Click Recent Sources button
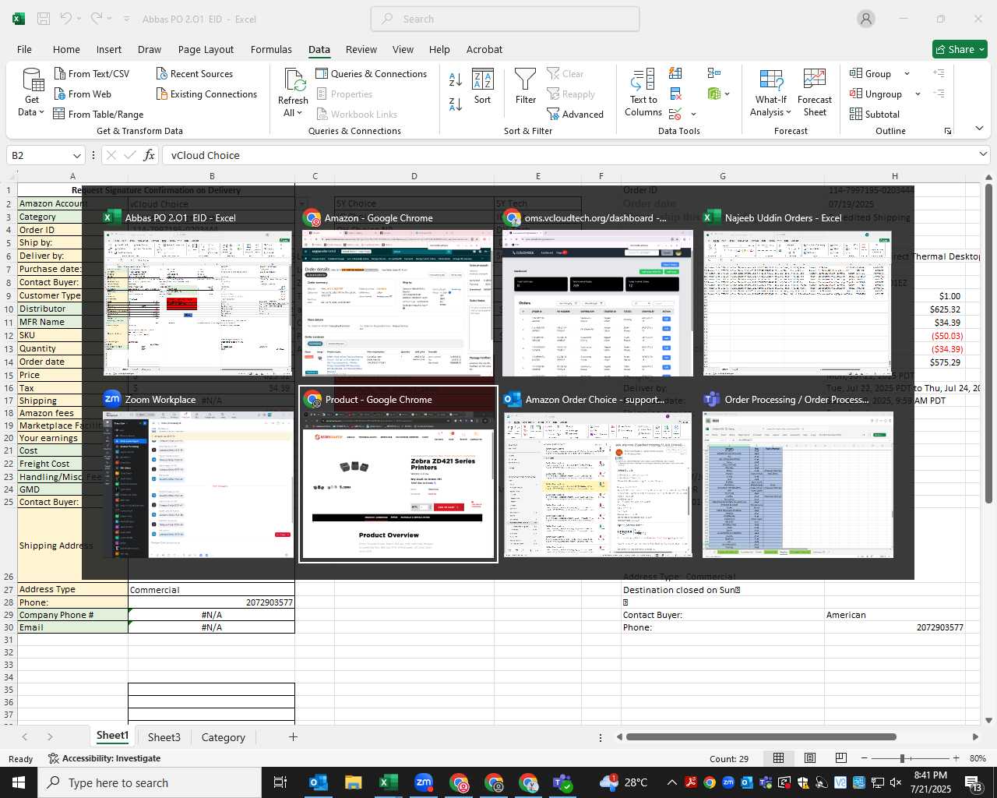This screenshot has height=798, width=997. [x=195, y=73]
